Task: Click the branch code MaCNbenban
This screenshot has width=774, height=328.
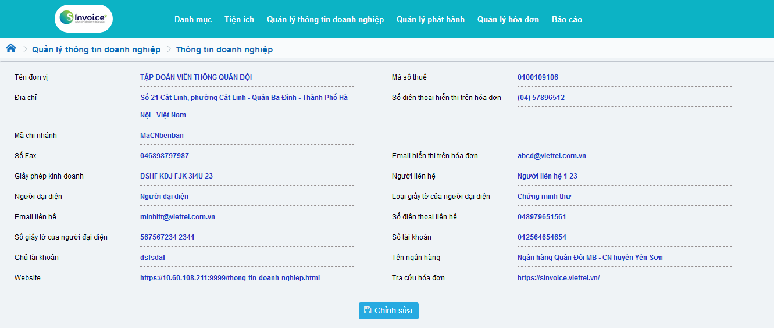Action: (x=162, y=136)
